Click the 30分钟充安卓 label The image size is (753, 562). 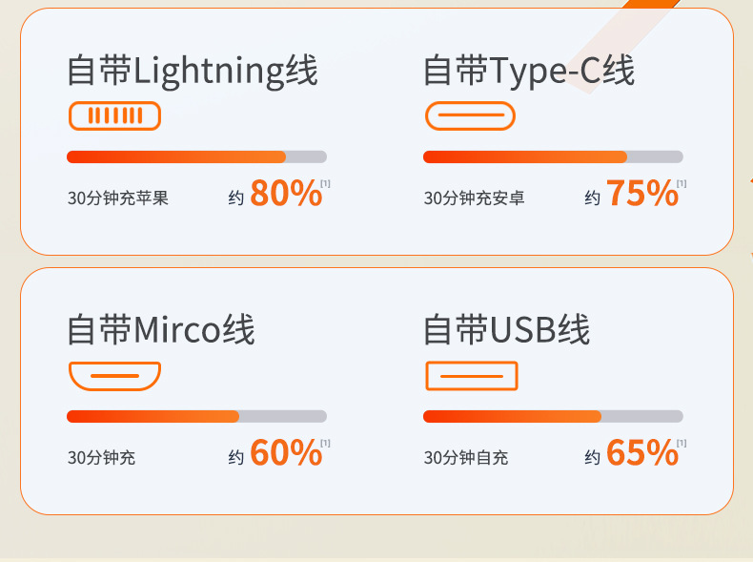point(474,198)
